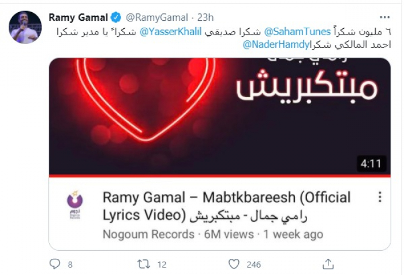The image size is (404, 275).
Task: Click the reply speech bubble icon
Action: click(x=55, y=264)
